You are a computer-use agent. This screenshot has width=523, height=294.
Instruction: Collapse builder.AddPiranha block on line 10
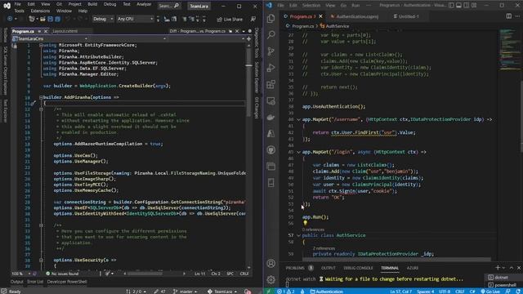pyautogui.click(x=41, y=97)
